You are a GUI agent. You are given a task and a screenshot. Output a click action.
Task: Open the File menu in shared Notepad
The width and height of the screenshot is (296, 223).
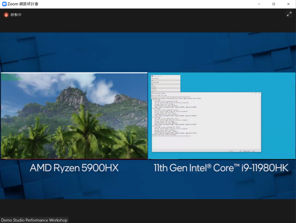click(153, 96)
